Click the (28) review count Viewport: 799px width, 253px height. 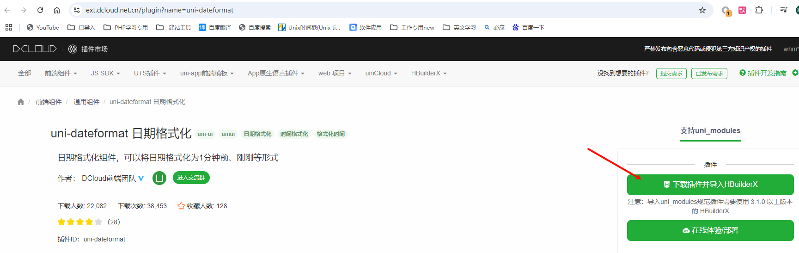[x=114, y=222]
